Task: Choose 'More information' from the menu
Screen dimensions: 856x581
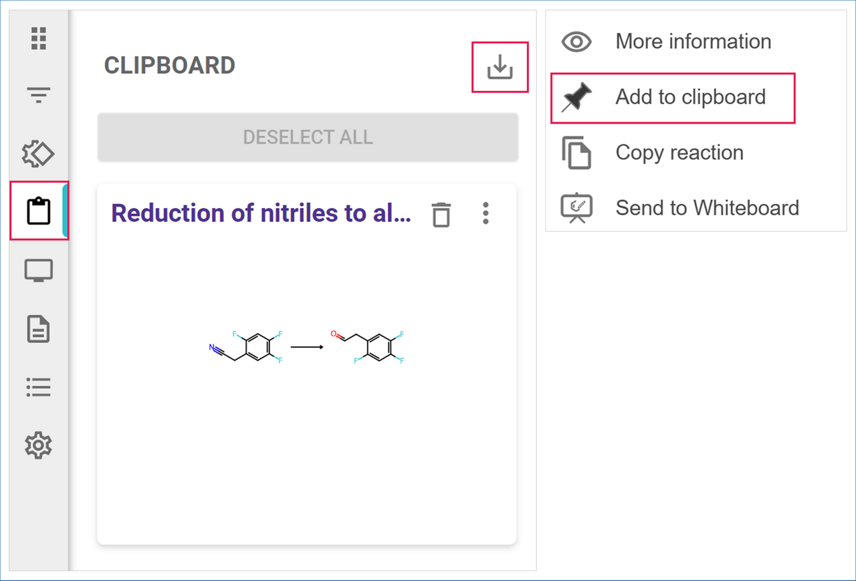Action: pos(693,41)
